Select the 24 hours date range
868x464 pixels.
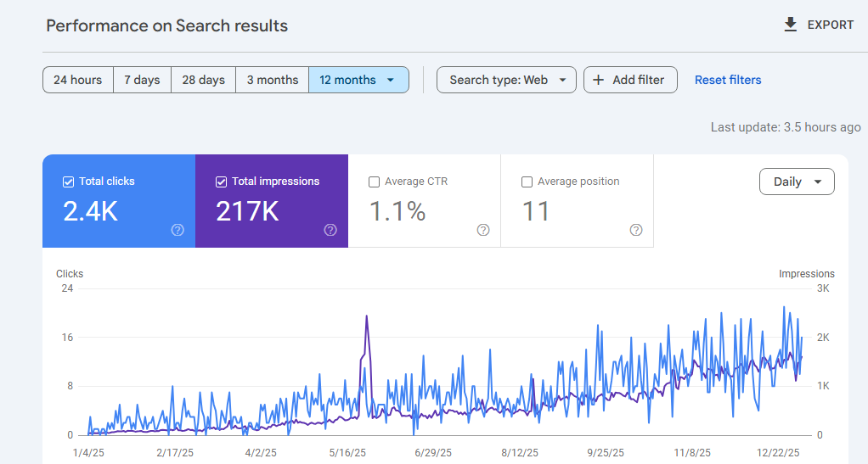click(x=77, y=80)
